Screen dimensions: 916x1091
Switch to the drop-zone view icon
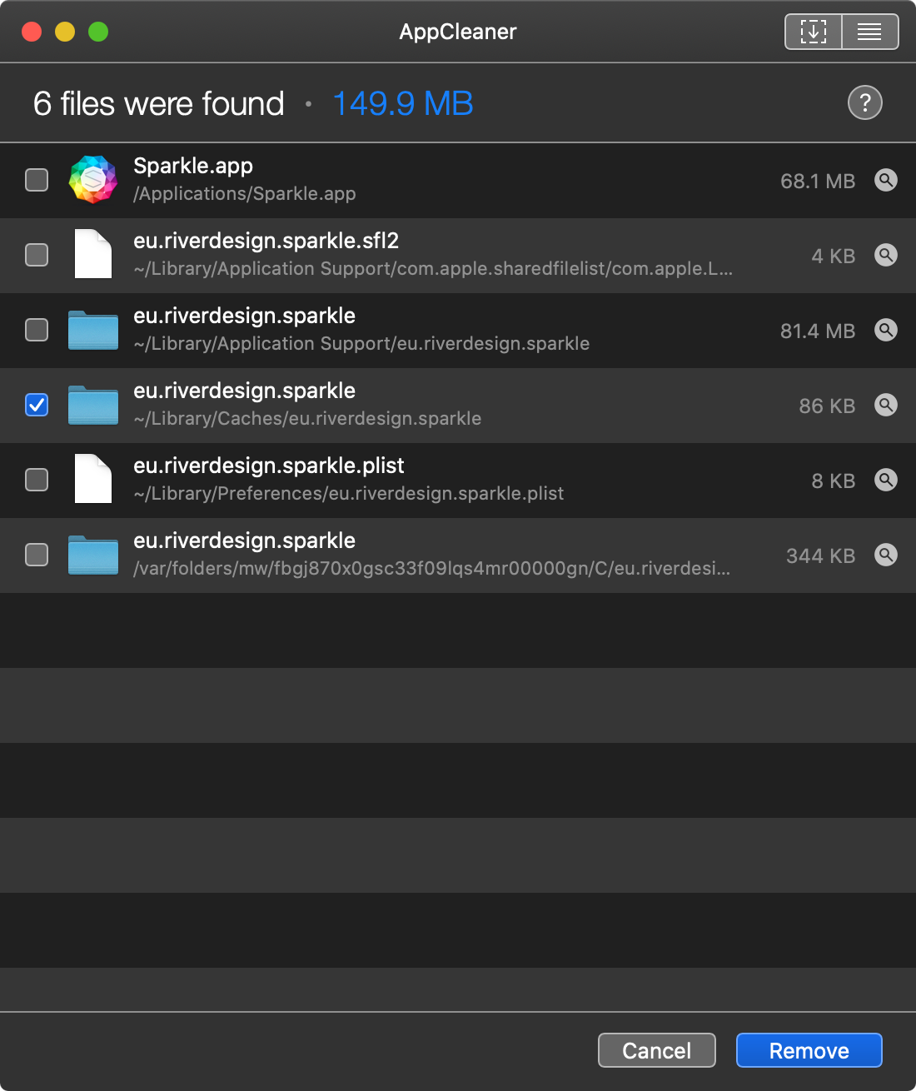coord(814,32)
